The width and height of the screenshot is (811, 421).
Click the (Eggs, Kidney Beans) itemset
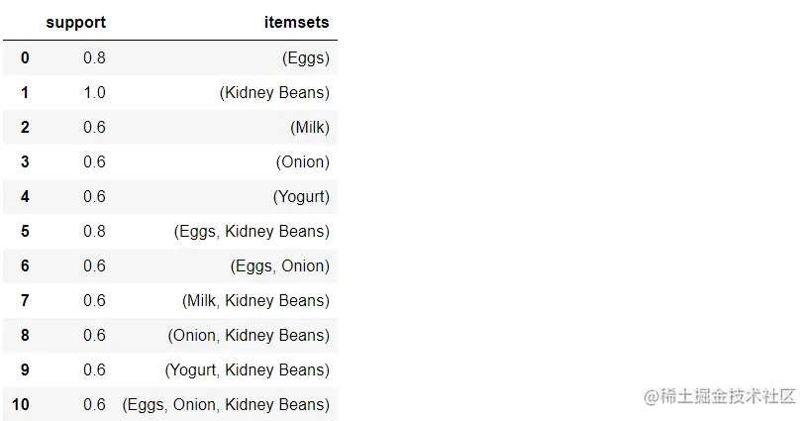[252, 231]
